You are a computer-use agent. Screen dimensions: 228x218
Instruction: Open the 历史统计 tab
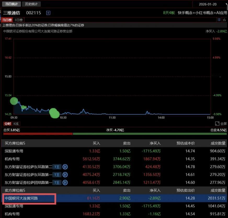coord(31,4)
